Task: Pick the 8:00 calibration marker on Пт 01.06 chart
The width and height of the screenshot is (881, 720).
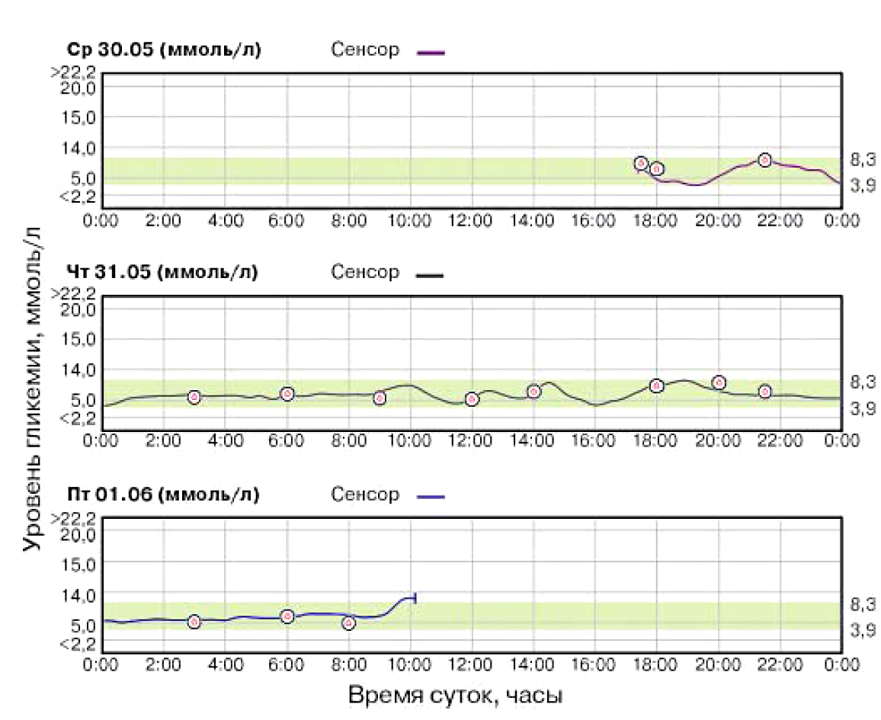Action: [349, 622]
